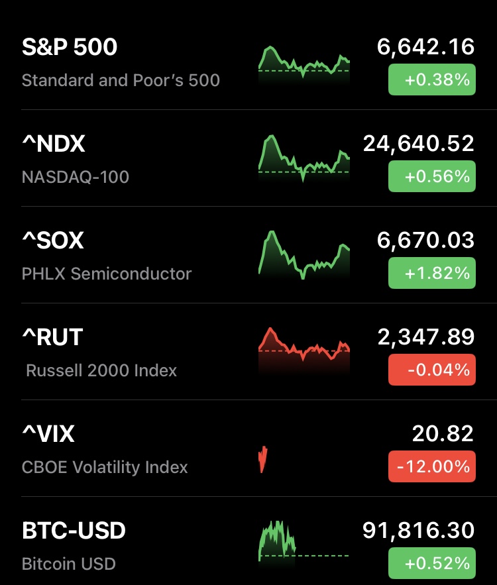Toggle the NASDAQ-100 +0.56% badge
This screenshot has width=497, height=585.
[431, 177]
